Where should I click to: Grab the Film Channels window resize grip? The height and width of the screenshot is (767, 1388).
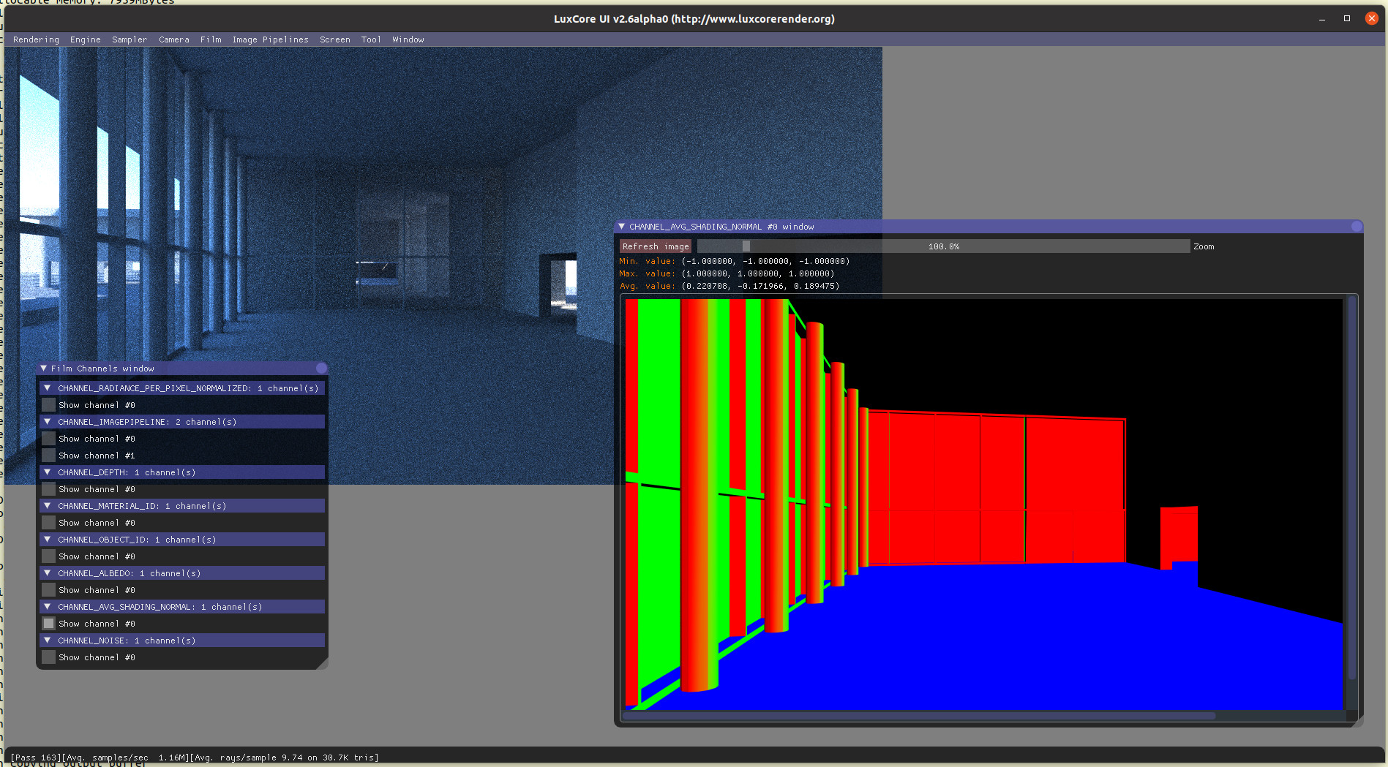pyautogui.click(x=322, y=663)
